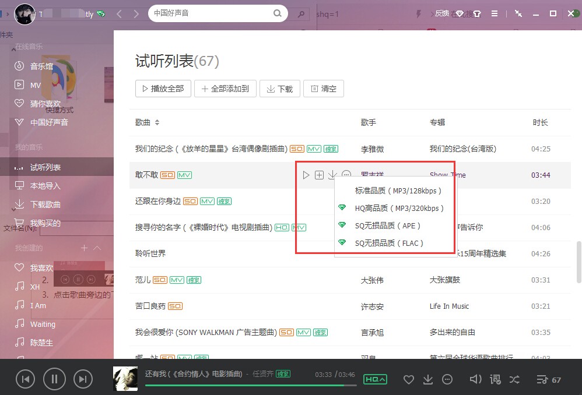Toggle the HQ audio quality indicator

[x=375, y=379]
